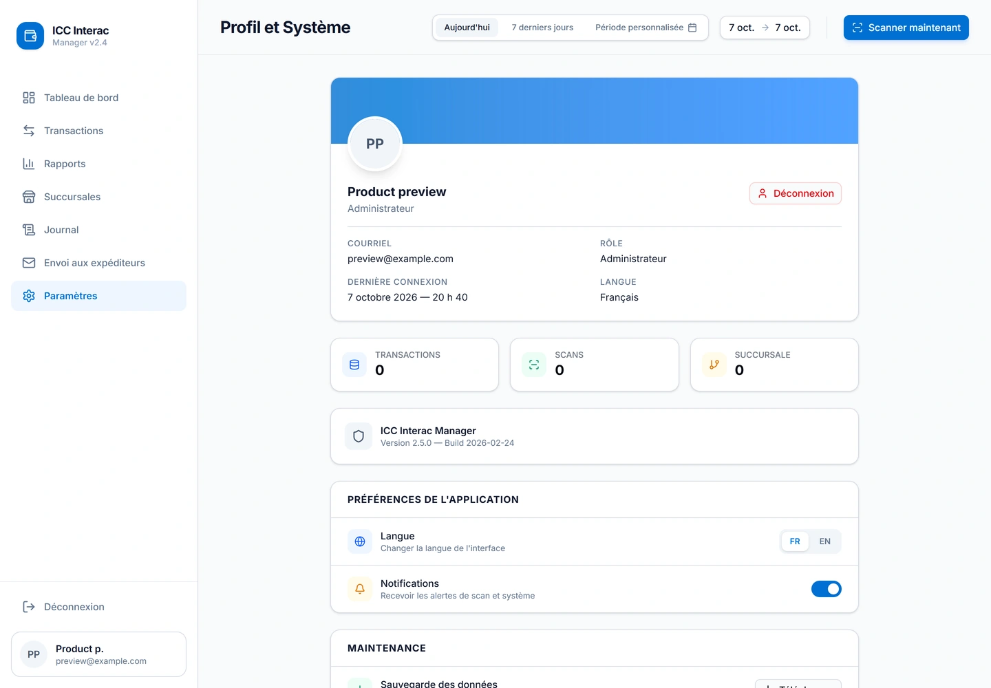This screenshot has width=991, height=688.
Task: Click the shield icon beside ICC Interac Manager
Action: point(359,436)
